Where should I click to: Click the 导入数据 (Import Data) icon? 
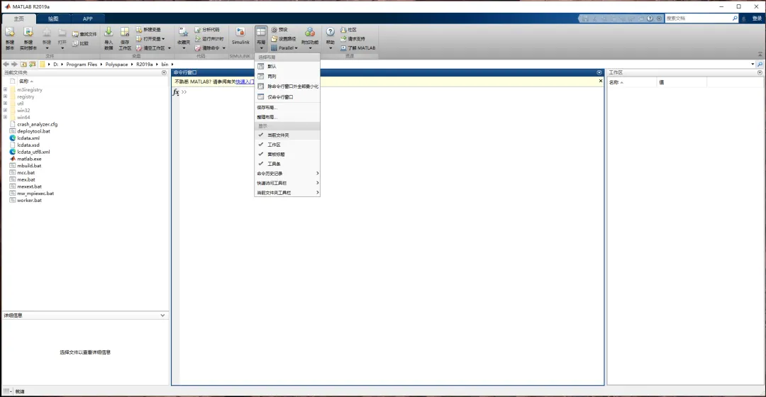tap(109, 33)
